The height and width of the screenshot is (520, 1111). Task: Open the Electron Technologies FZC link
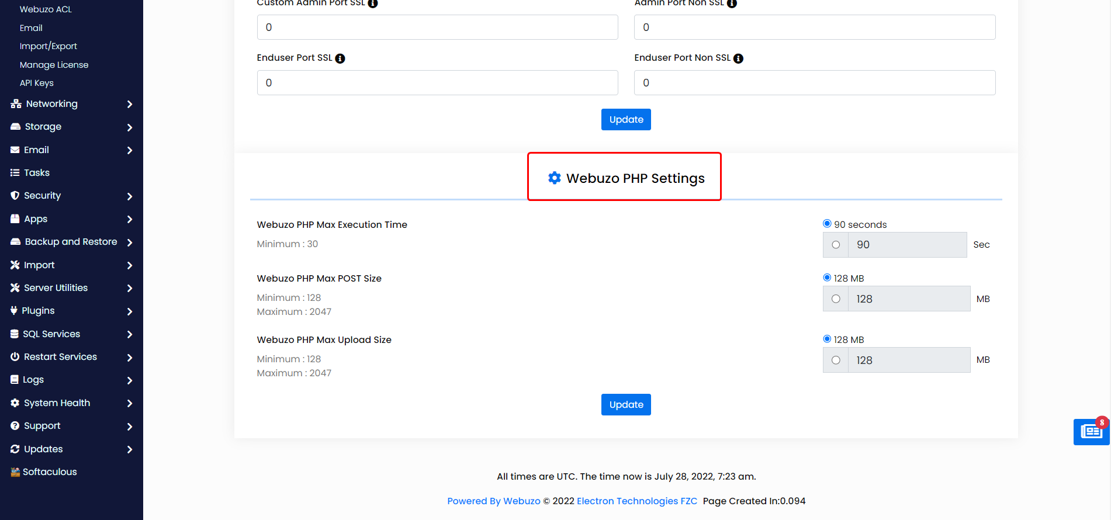tap(636, 501)
